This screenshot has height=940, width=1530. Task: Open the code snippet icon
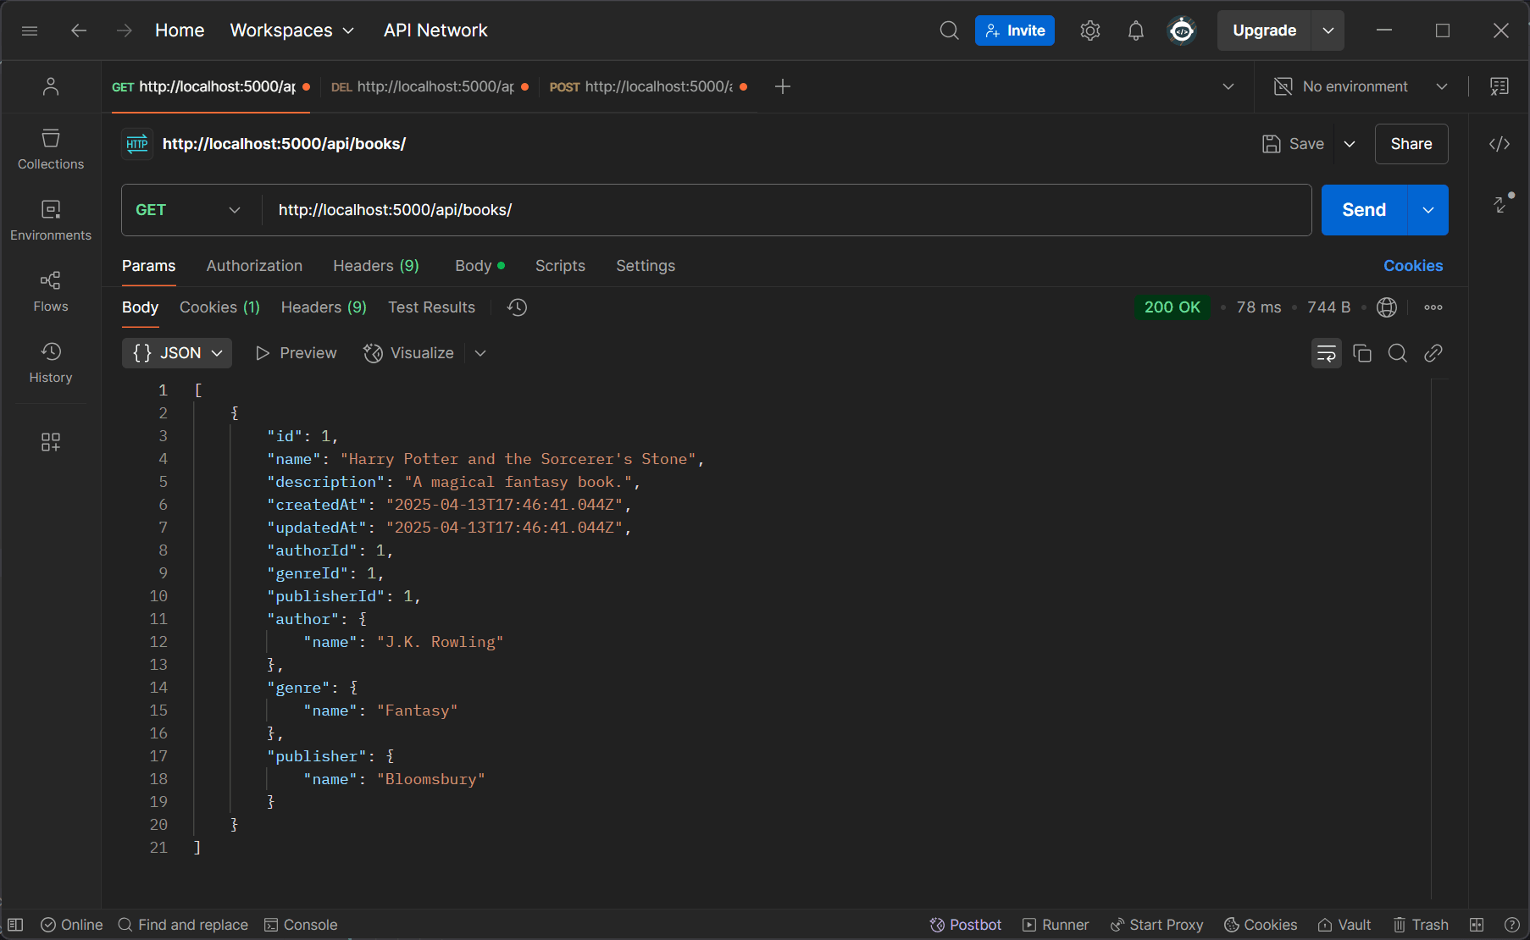click(1500, 144)
